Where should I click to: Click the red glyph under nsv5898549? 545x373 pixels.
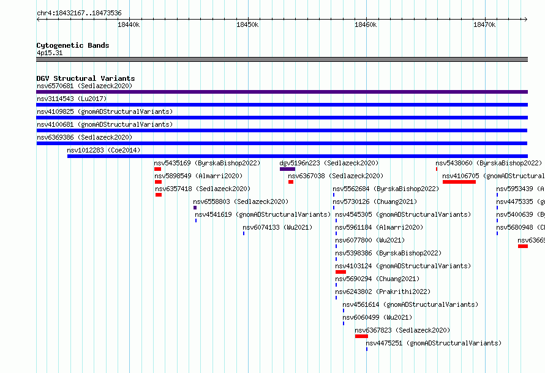click(158, 182)
